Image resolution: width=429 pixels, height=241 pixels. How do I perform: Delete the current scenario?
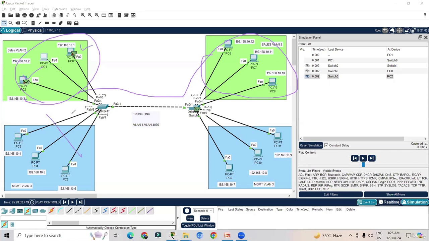click(x=205, y=218)
